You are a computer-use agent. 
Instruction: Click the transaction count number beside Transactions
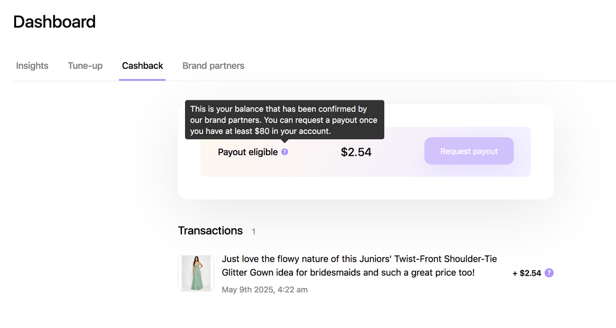click(x=254, y=231)
